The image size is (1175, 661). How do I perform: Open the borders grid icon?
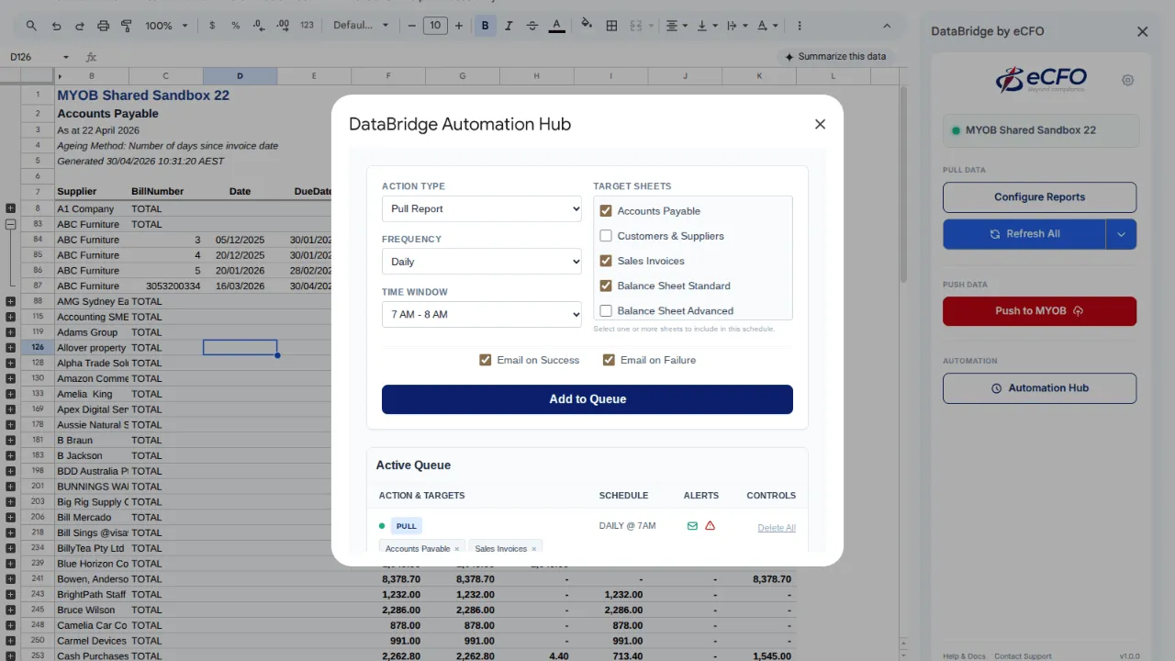tap(611, 26)
